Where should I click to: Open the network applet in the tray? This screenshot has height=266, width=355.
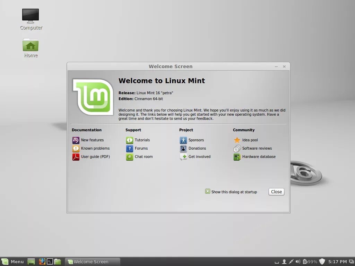click(x=291, y=262)
